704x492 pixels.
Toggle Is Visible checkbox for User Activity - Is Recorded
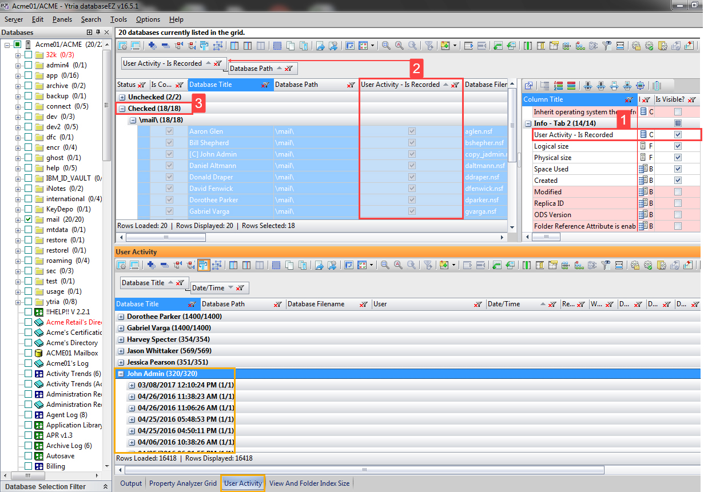678,135
